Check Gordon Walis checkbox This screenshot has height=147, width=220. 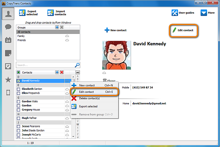[18, 102]
